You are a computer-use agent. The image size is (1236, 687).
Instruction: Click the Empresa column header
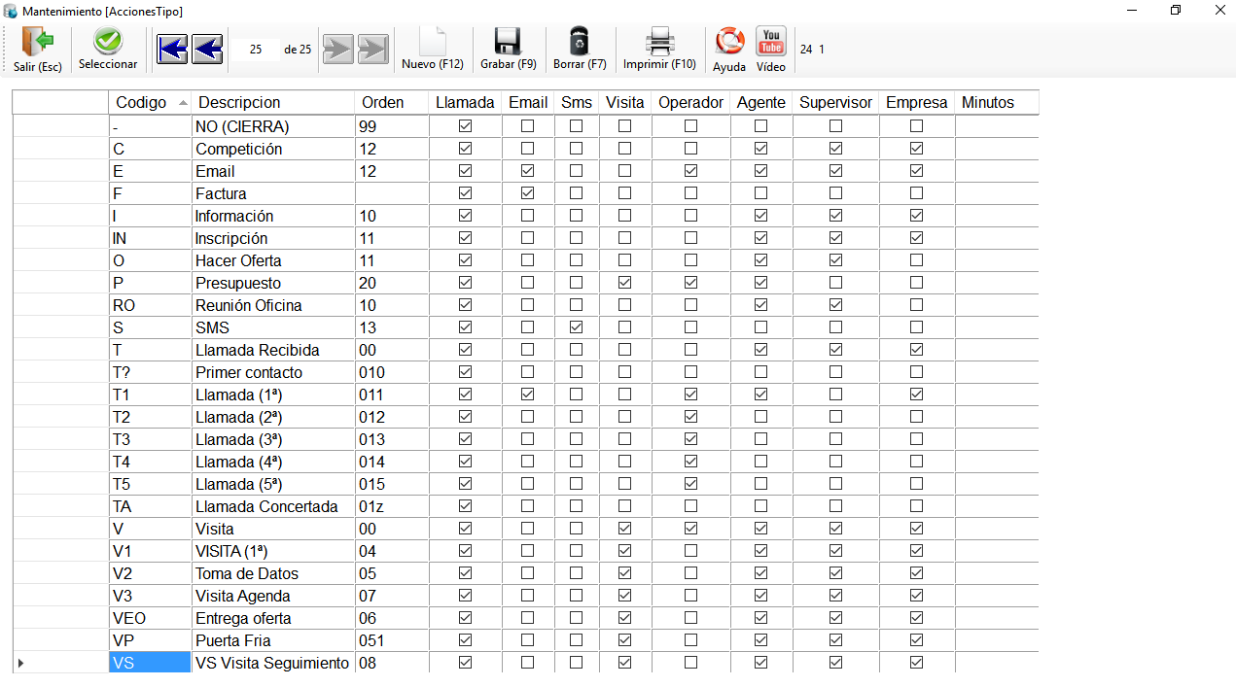point(917,102)
